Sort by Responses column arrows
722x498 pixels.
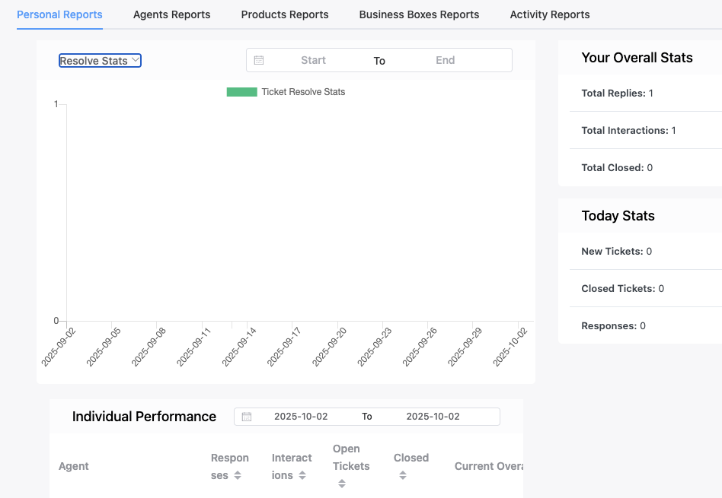click(x=238, y=475)
